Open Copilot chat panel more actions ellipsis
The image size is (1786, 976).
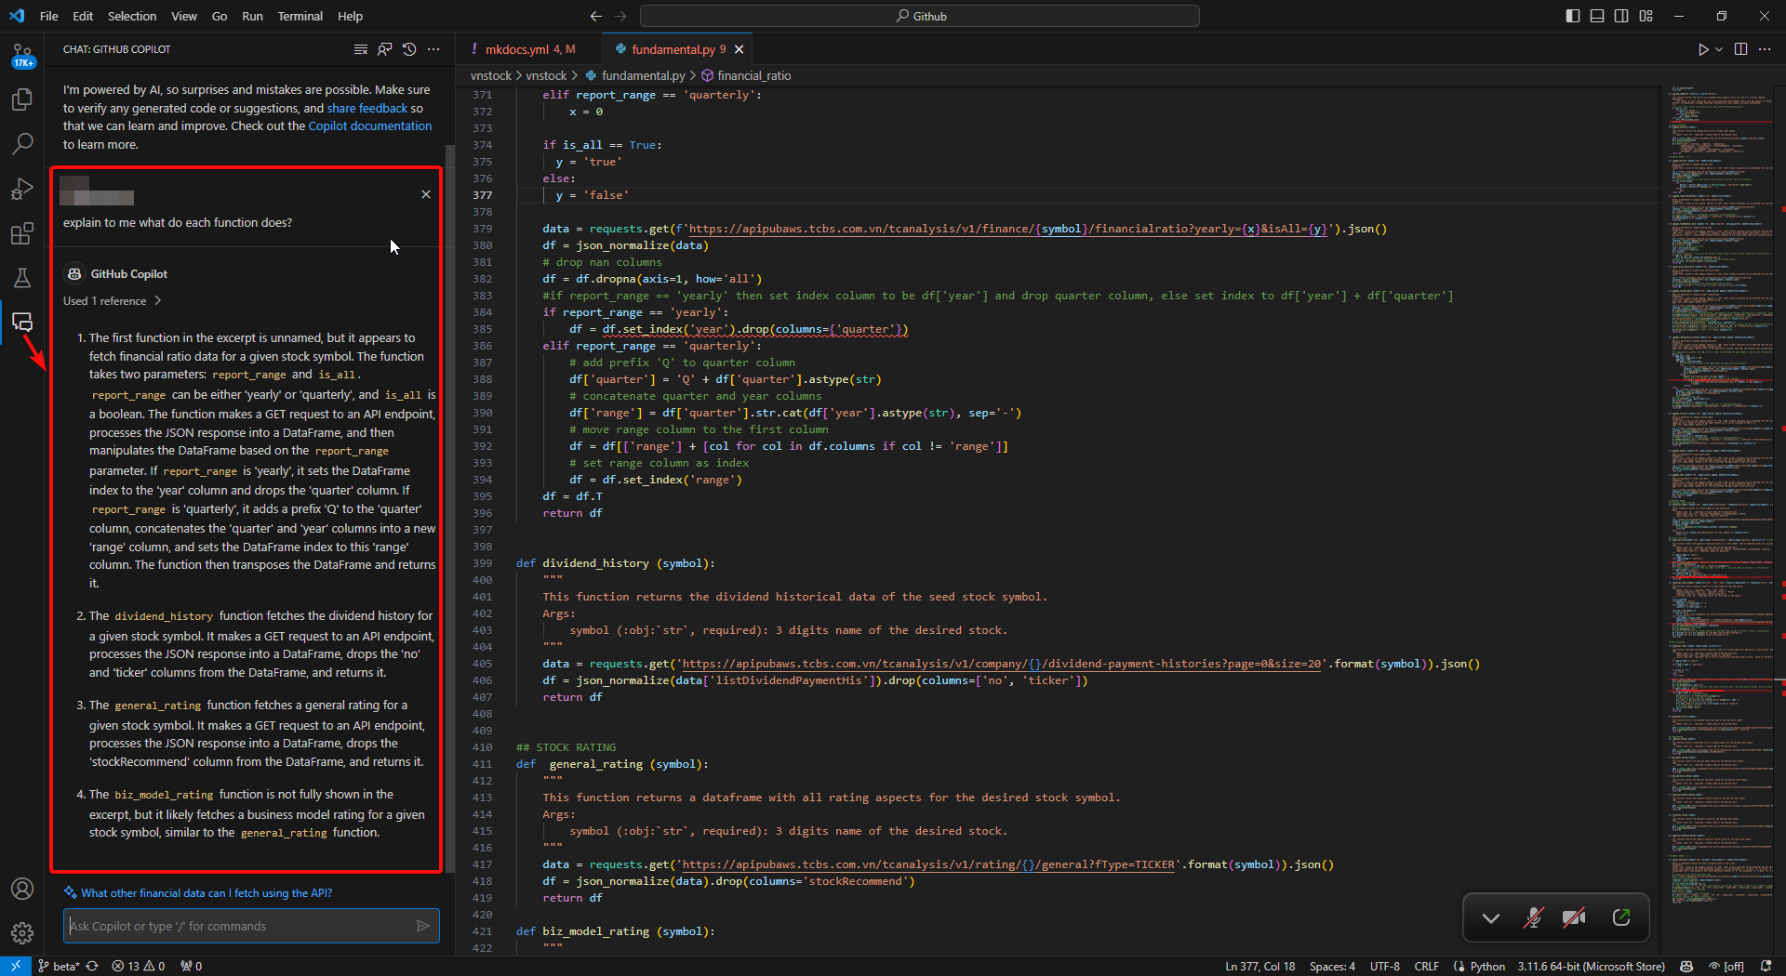433,49
